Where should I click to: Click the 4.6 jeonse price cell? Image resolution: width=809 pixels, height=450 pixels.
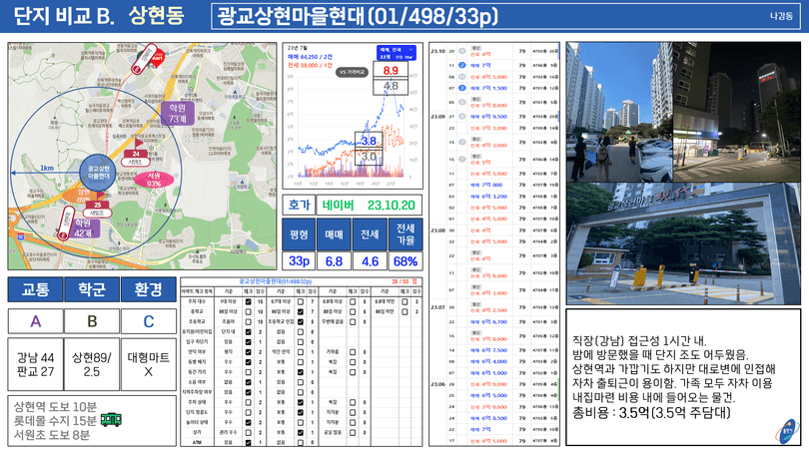click(x=370, y=261)
